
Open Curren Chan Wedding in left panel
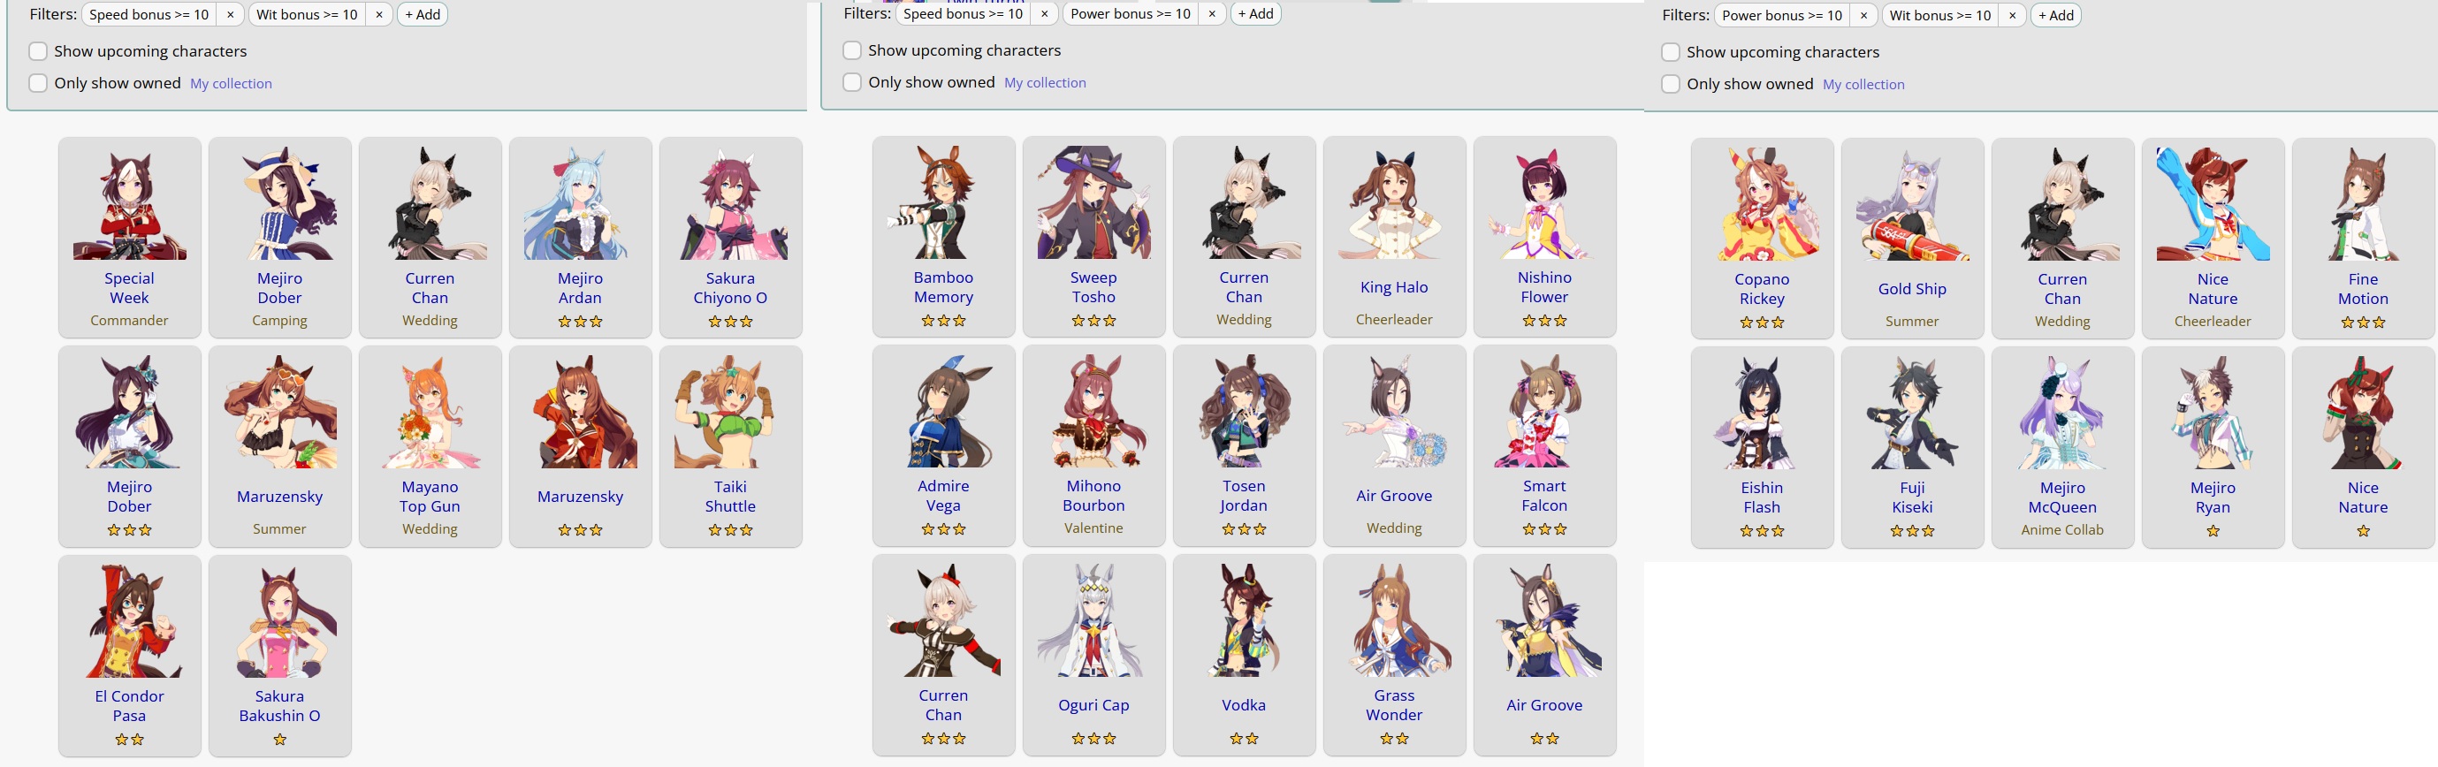(x=430, y=238)
